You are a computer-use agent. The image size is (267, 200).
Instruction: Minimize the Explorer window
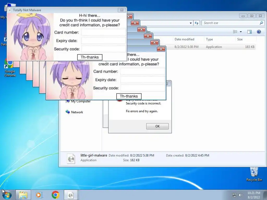(x=243, y=16)
